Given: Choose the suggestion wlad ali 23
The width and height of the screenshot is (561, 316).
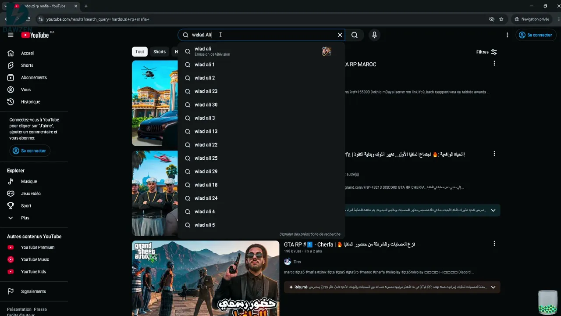Looking at the screenshot, I should (x=261, y=91).
